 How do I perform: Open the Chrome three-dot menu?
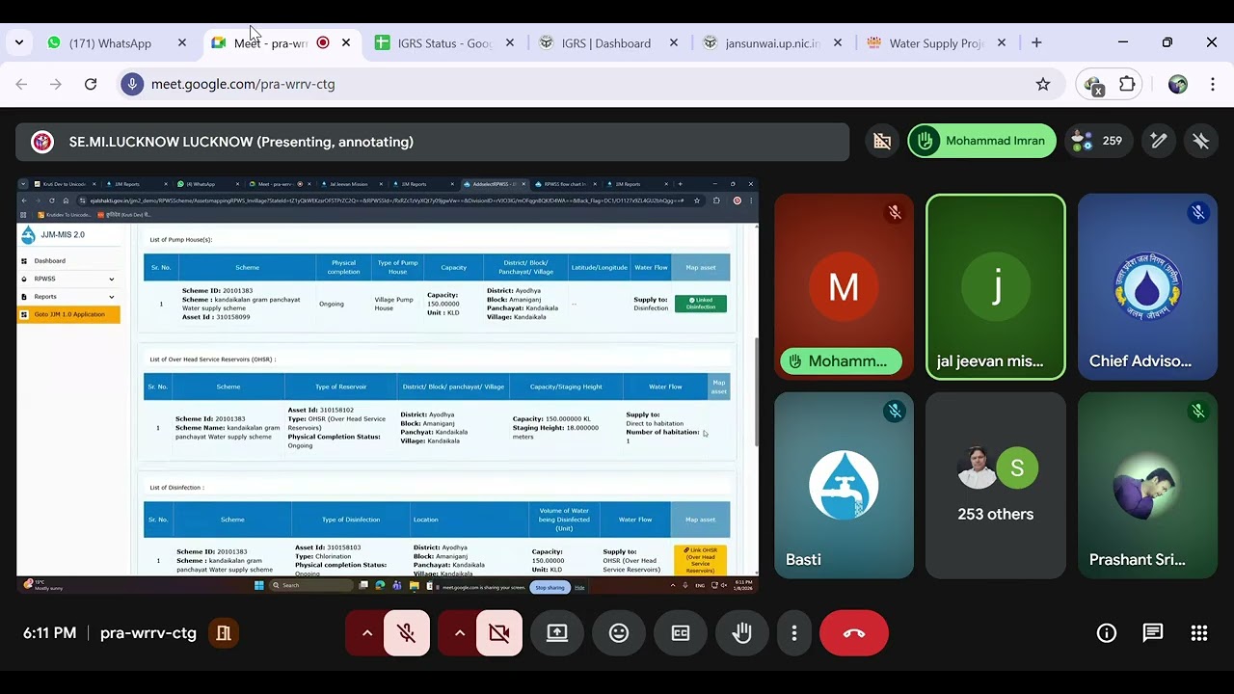[1213, 84]
